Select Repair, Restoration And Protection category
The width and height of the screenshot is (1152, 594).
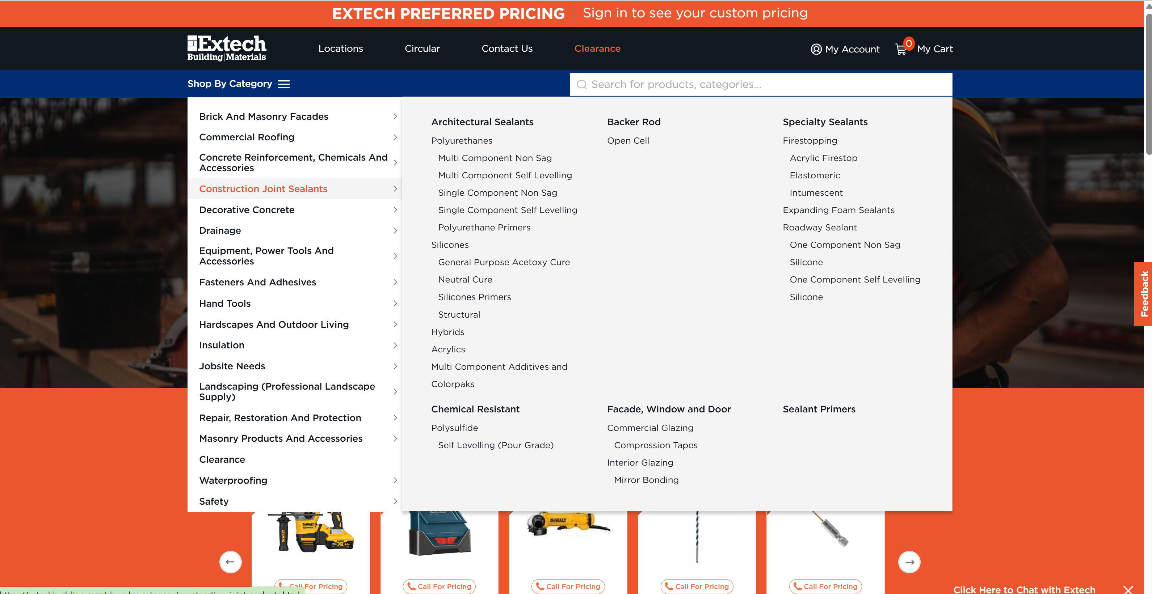coord(280,418)
